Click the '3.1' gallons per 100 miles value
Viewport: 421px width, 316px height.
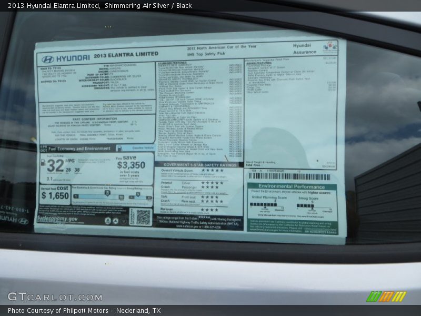(49, 179)
